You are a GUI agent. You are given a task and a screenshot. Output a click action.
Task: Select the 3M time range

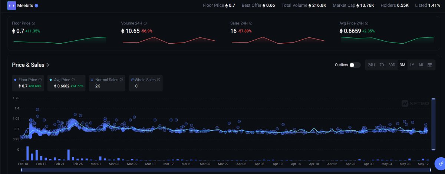tap(402, 65)
